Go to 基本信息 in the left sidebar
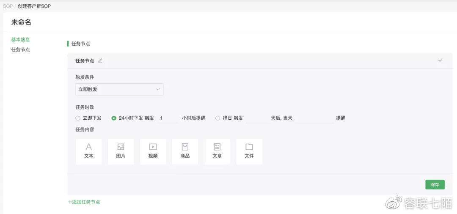The height and width of the screenshot is (214, 457). tap(20, 39)
